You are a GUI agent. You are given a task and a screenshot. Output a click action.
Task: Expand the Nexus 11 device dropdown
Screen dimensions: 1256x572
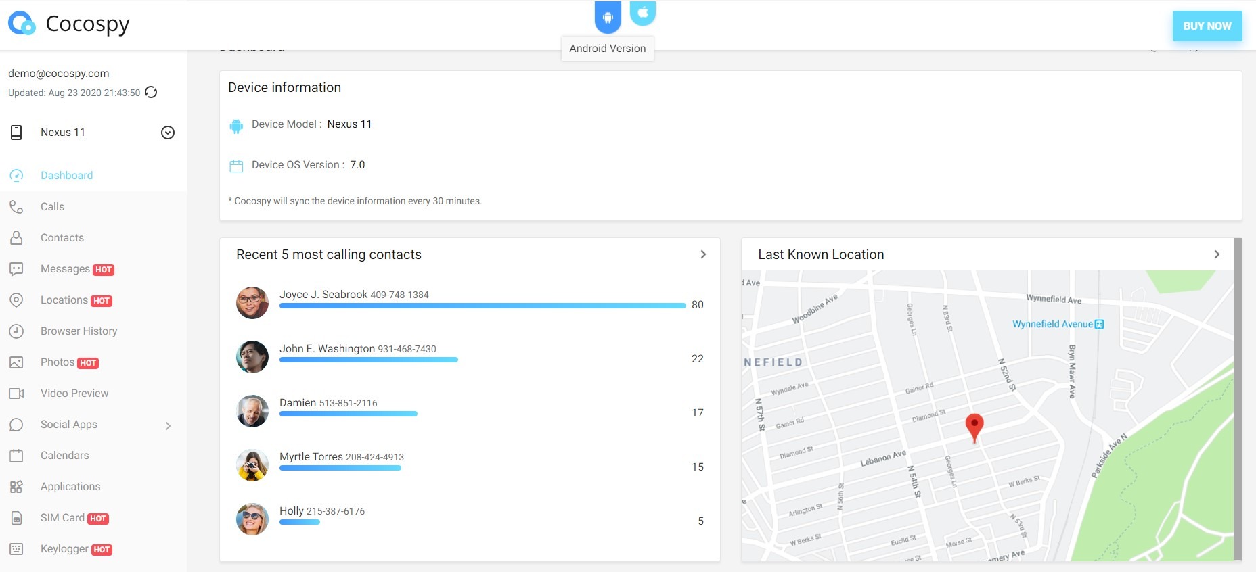click(x=168, y=133)
